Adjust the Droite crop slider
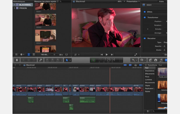This screenshot has height=114, width=180. pyautogui.click(x=164, y=50)
